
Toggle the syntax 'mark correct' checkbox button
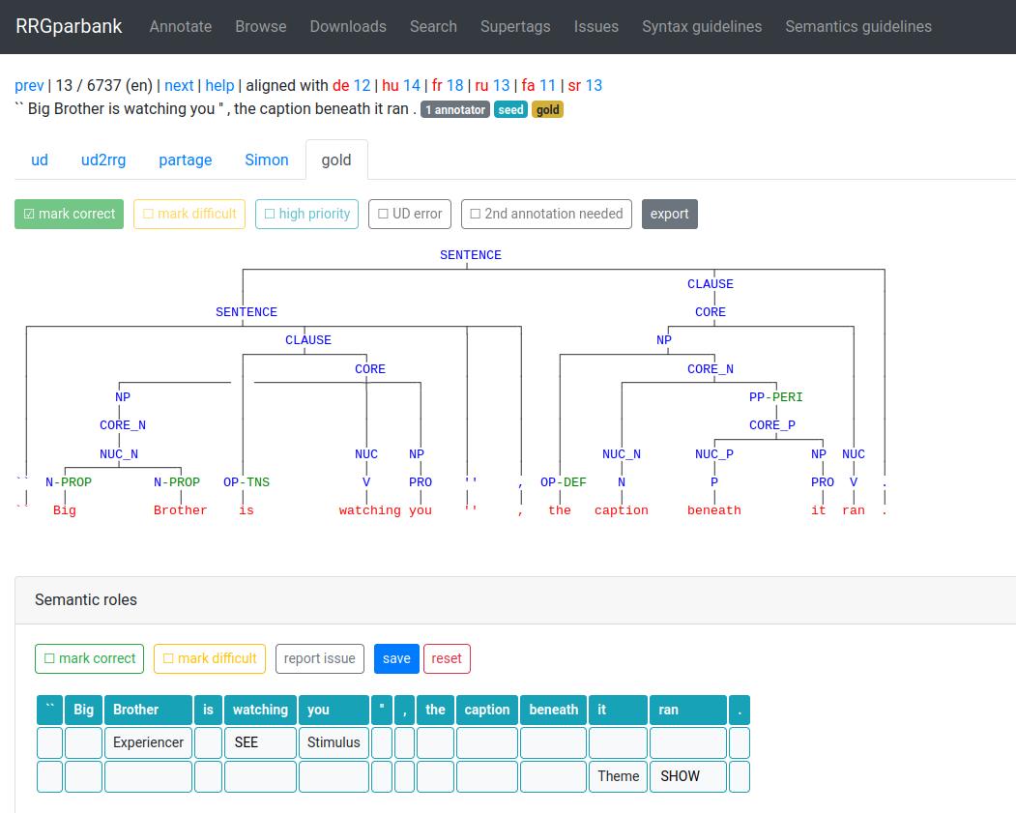69,214
